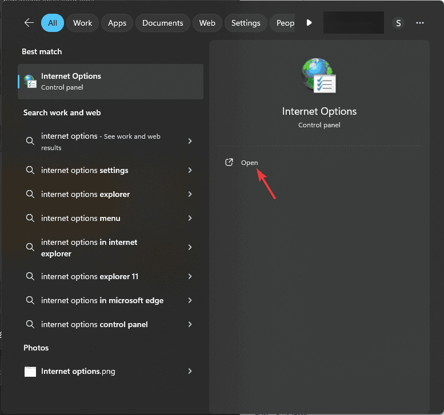Image resolution: width=444 pixels, height=415 pixels.
Task: Expand chevron for internet options explorer
Action: [x=190, y=194]
